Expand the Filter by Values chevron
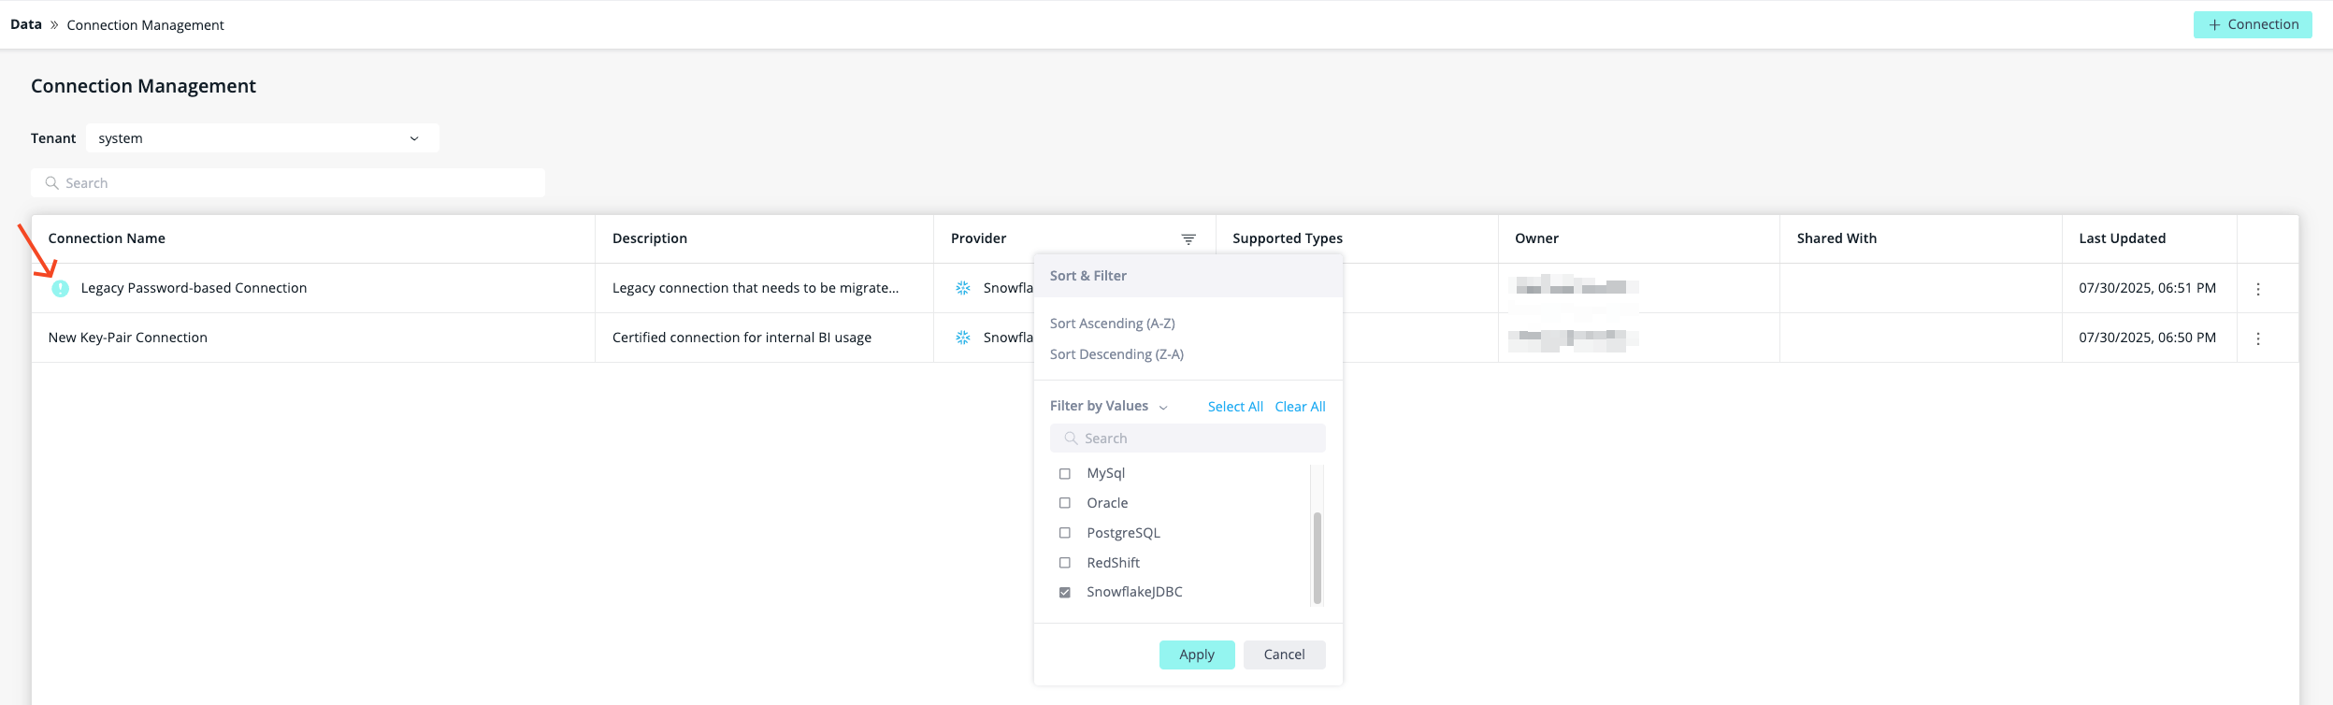The width and height of the screenshot is (2333, 705). pos(1163,408)
